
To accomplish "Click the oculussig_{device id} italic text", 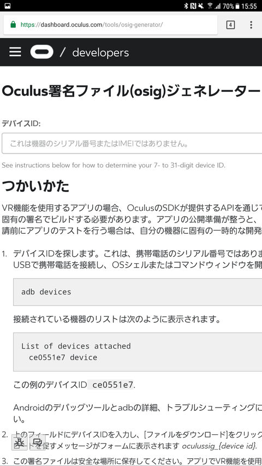I will point(219,446).
